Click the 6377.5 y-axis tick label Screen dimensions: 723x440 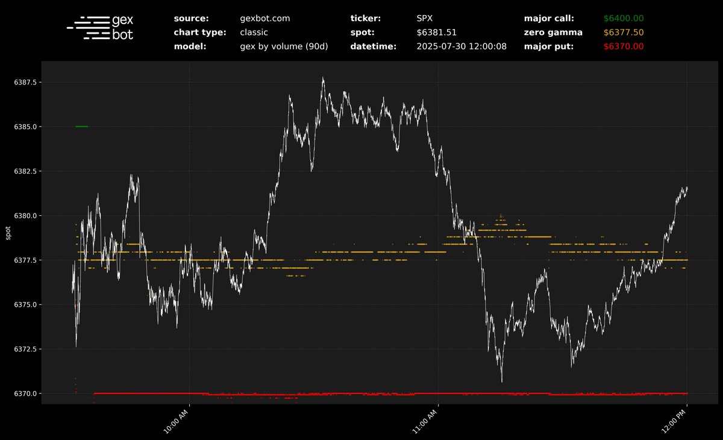pos(26,260)
